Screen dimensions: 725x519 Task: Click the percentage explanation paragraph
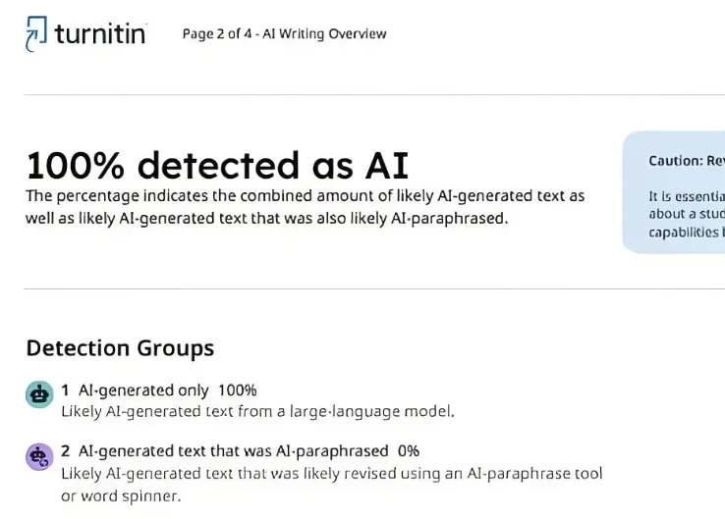pos(306,207)
